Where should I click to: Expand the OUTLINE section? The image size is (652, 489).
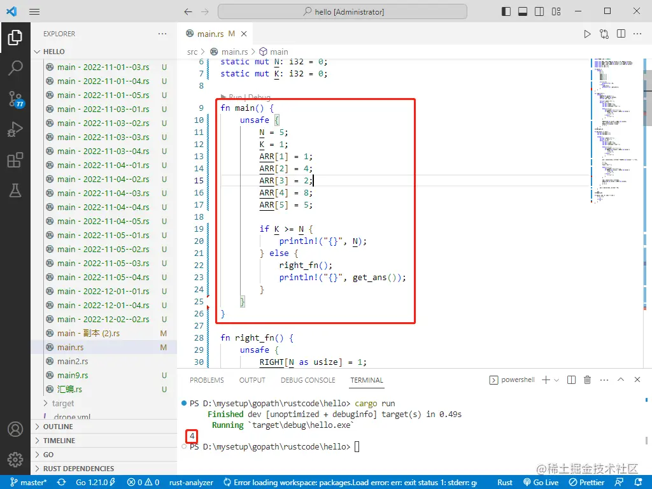[105, 427]
